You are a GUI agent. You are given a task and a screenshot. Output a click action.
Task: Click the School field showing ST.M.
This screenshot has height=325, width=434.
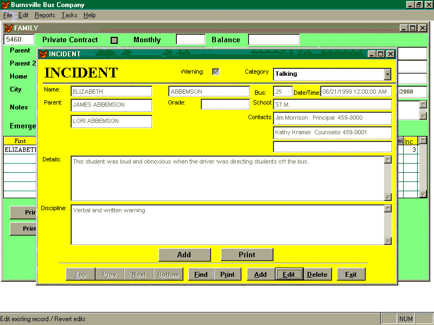[x=333, y=105]
